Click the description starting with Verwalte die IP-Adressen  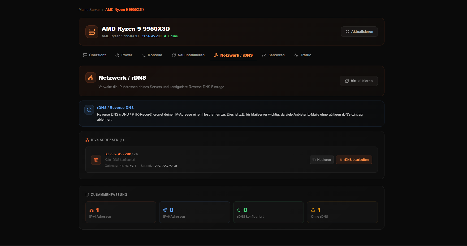click(x=162, y=87)
